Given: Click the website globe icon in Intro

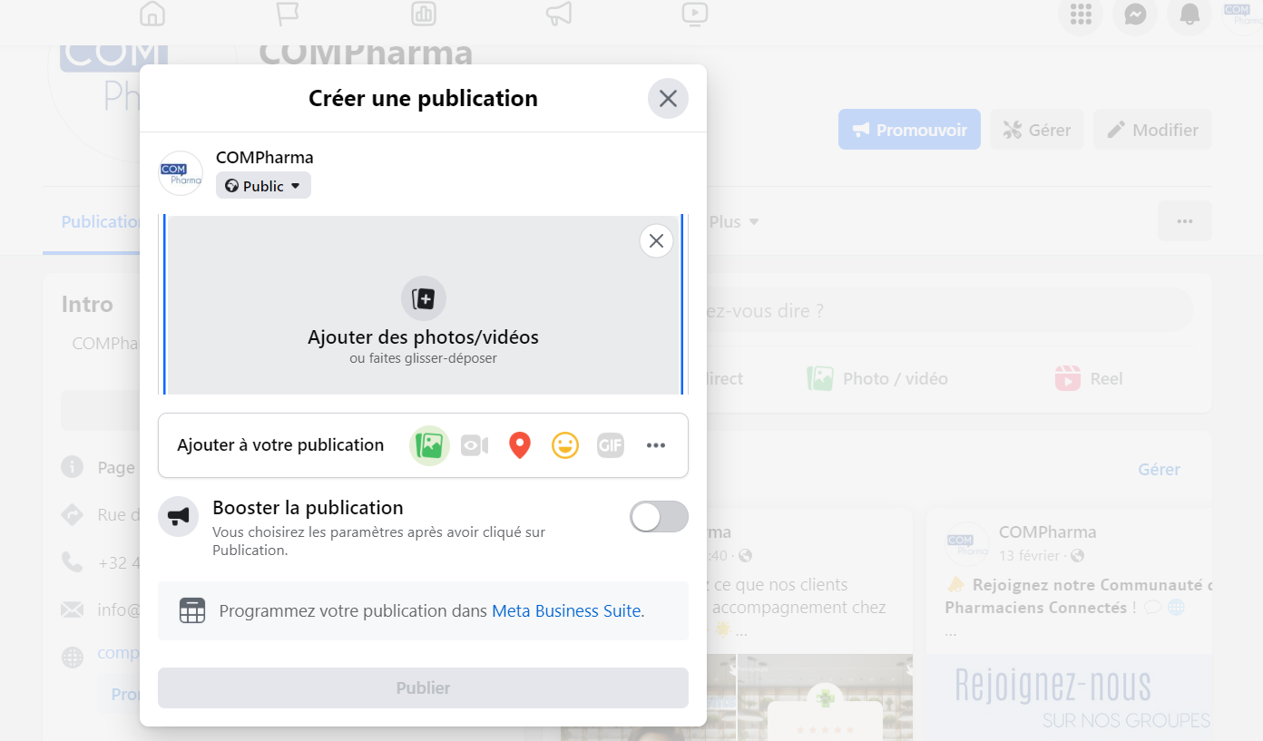Looking at the screenshot, I should point(73,657).
